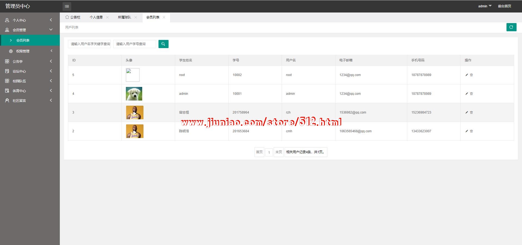Viewport: 522px width, 245px height.
Task: Delete the admin user via trash icon
Action: point(471,94)
